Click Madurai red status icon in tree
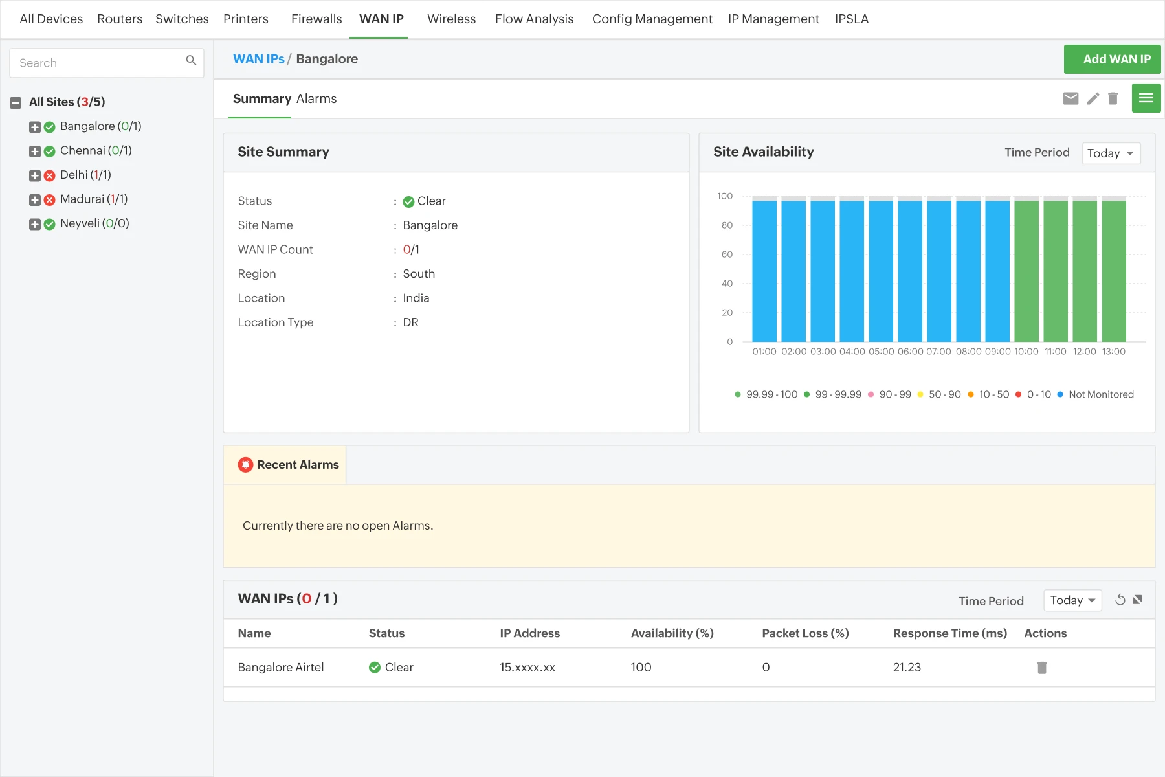This screenshot has height=777, width=1165. coord(50,200)
